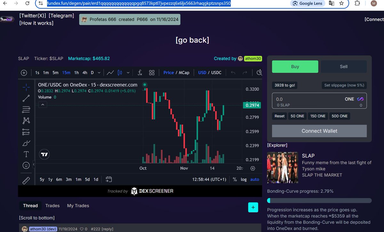Click the chart undo arrow
Screen dimensions: 384x232
pos(233,73)
